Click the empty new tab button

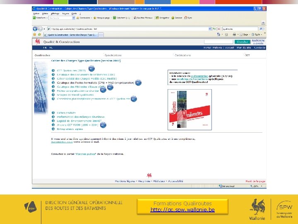point(101,35)
